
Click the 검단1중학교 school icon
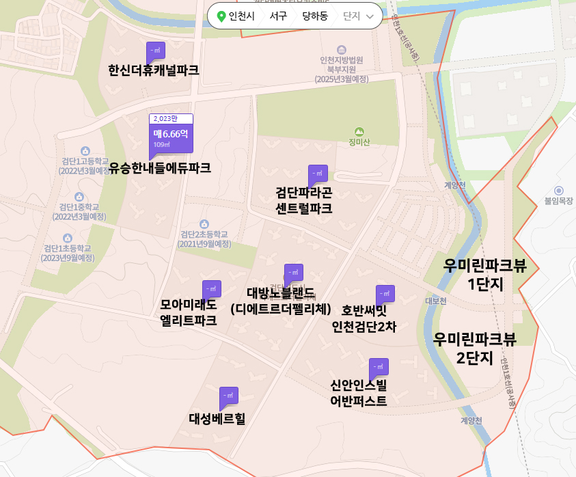point(79,197)
